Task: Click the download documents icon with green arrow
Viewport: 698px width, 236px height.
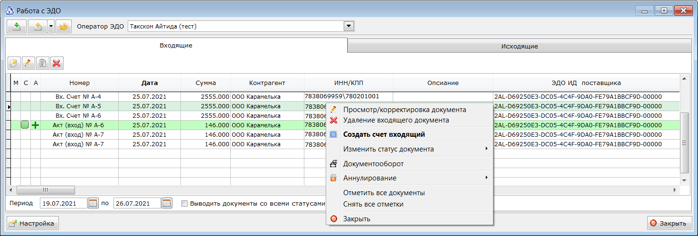Action: point(17,27)
